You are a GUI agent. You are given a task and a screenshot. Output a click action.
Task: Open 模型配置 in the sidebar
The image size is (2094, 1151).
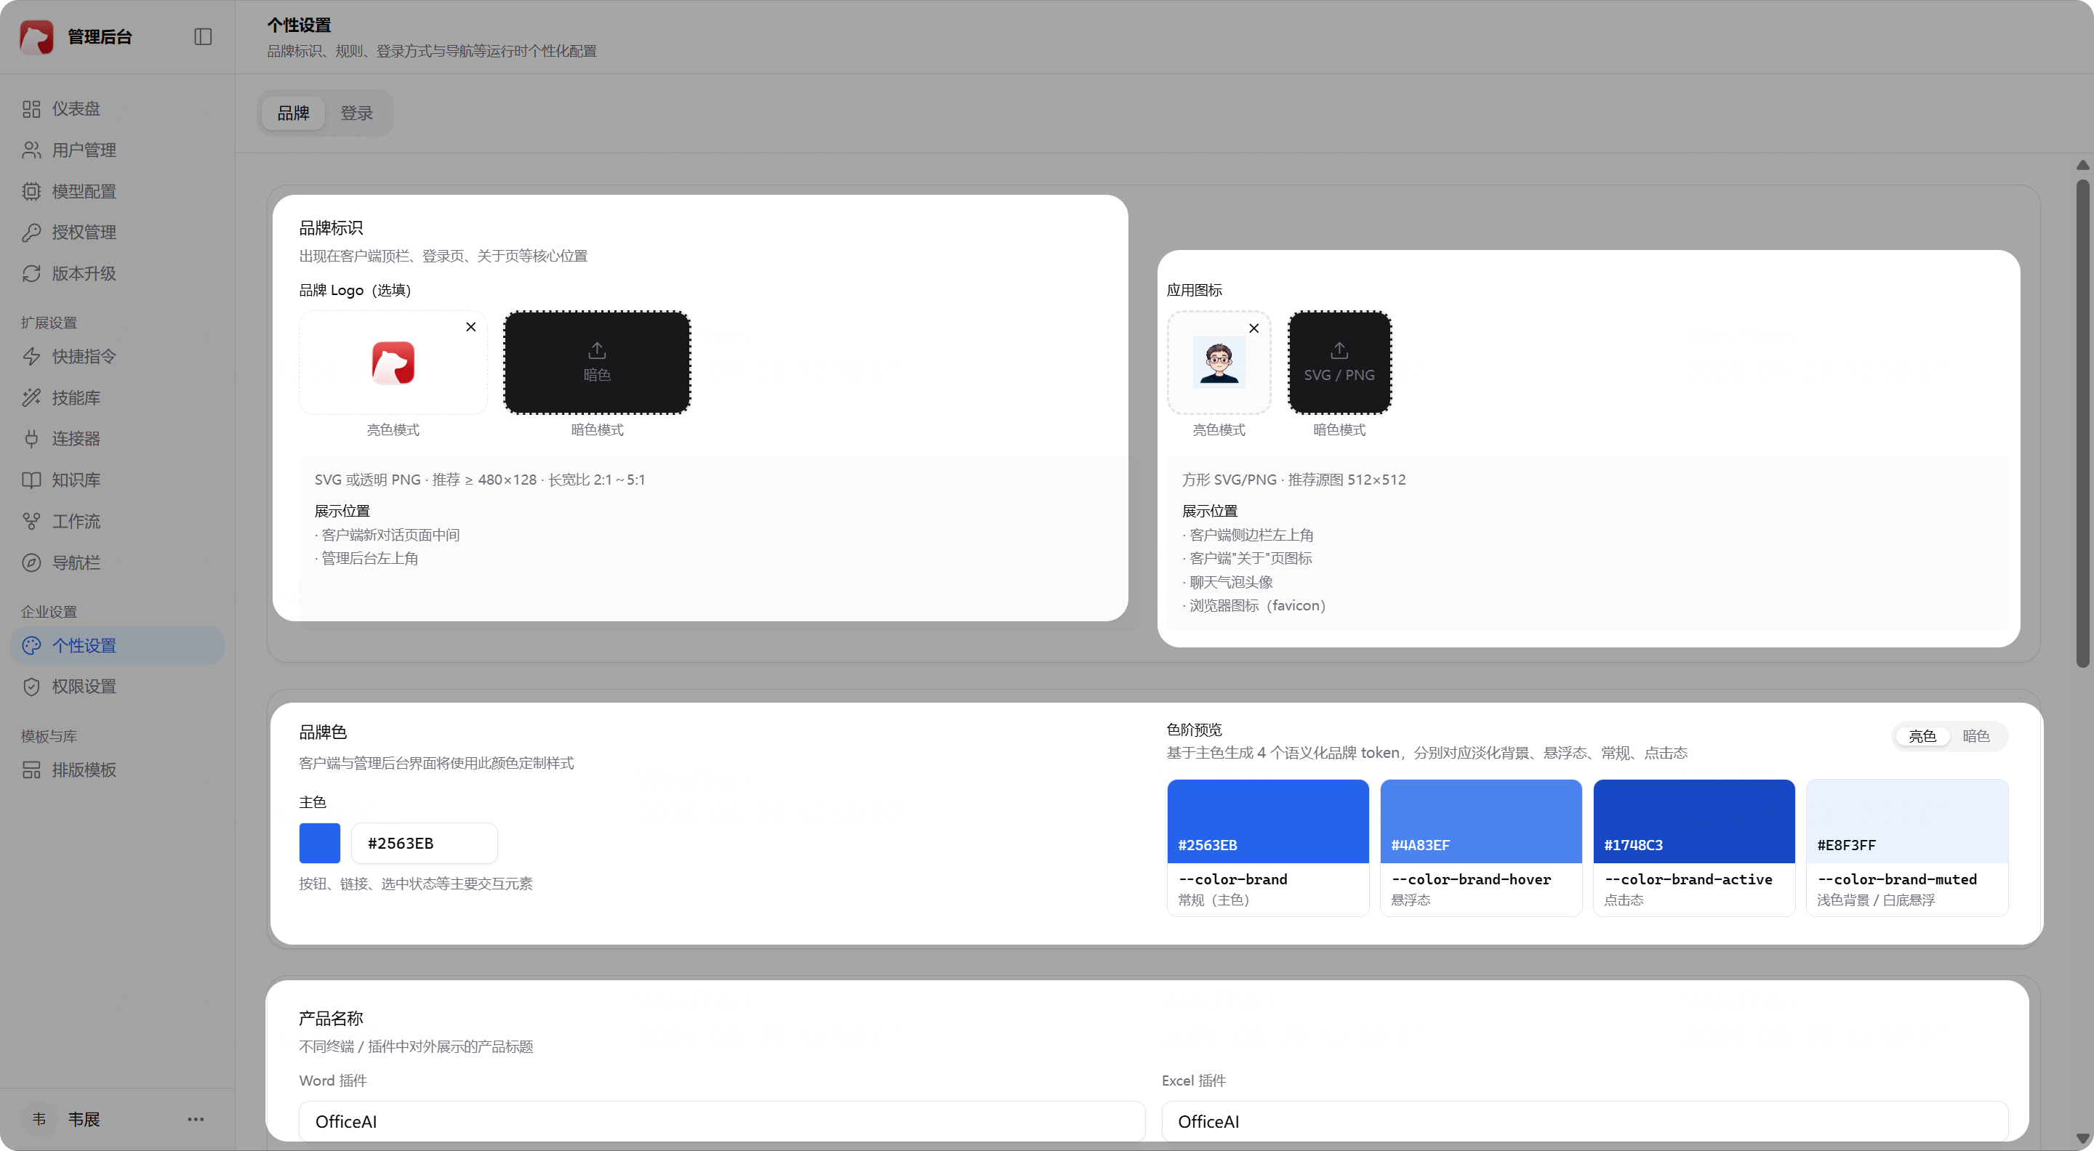pos(117,192)
